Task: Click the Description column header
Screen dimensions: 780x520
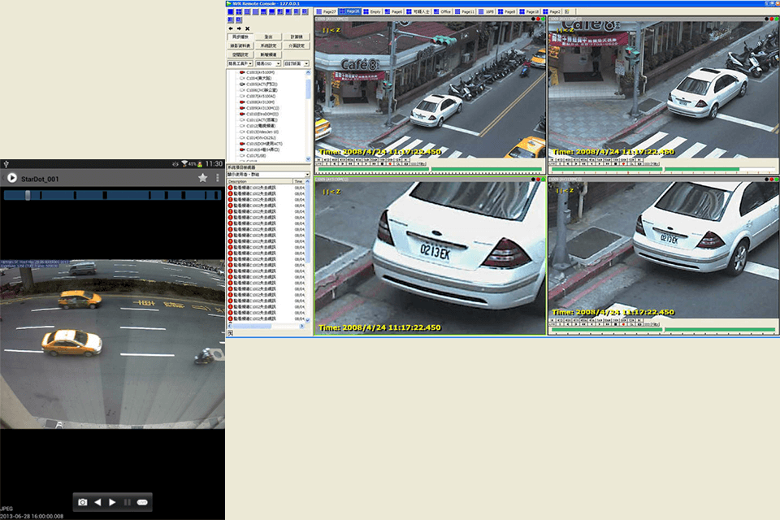Action: [260, 182]
